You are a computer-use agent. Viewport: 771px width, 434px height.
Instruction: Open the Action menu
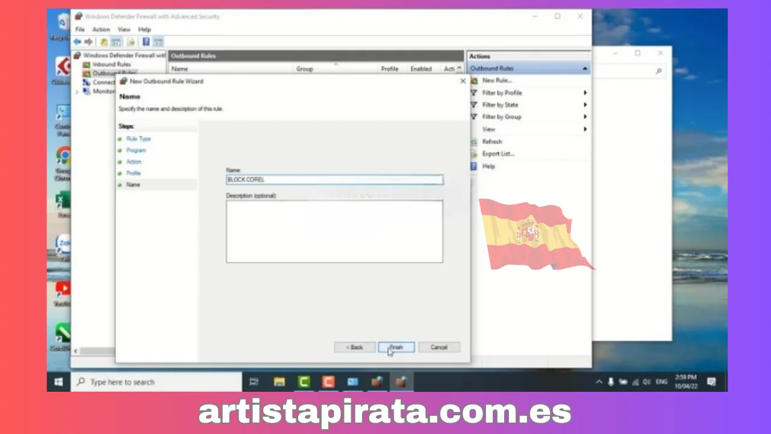101,29
